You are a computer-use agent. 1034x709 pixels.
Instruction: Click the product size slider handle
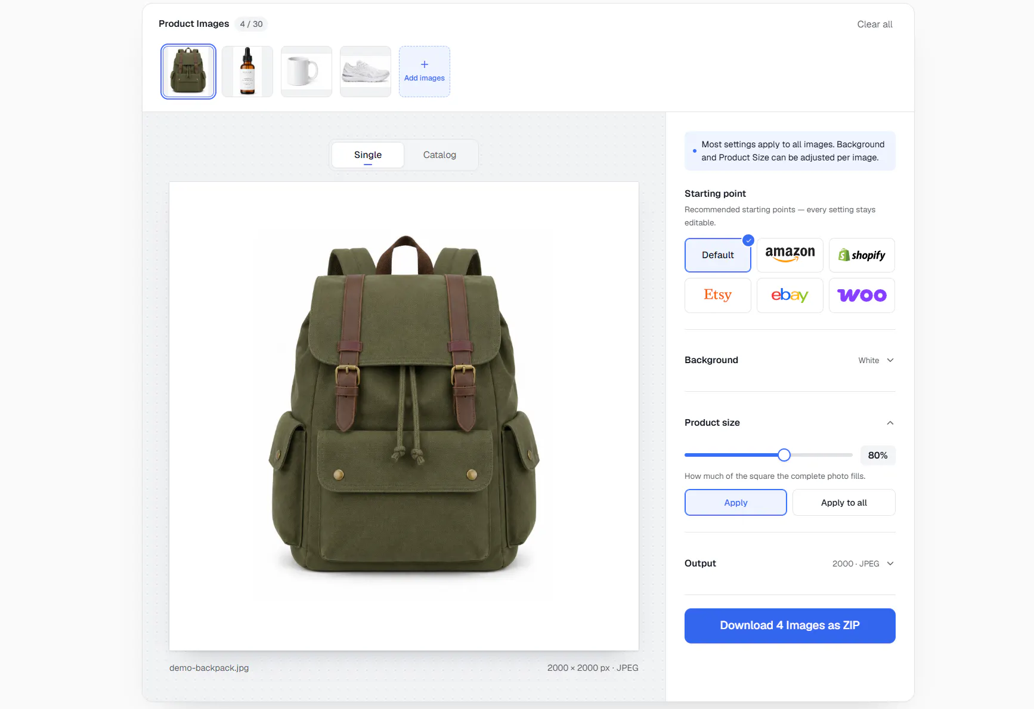784,455
